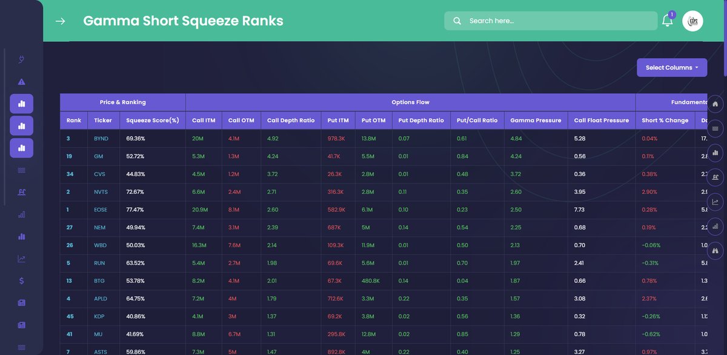Collapse sidebar with the header arrow icon
727x355 pixels.
tap(61, 21)
